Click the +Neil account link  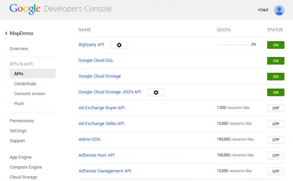coord(263,10)
